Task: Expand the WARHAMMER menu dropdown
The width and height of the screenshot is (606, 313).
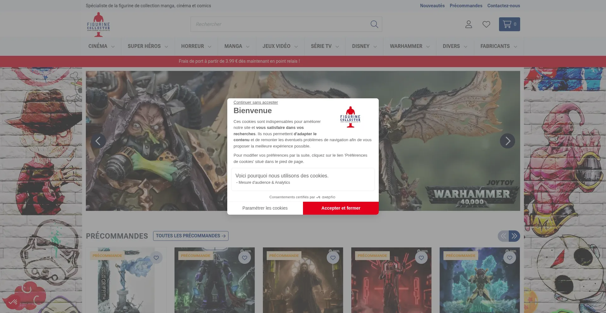Action: (x=409, y=46)
